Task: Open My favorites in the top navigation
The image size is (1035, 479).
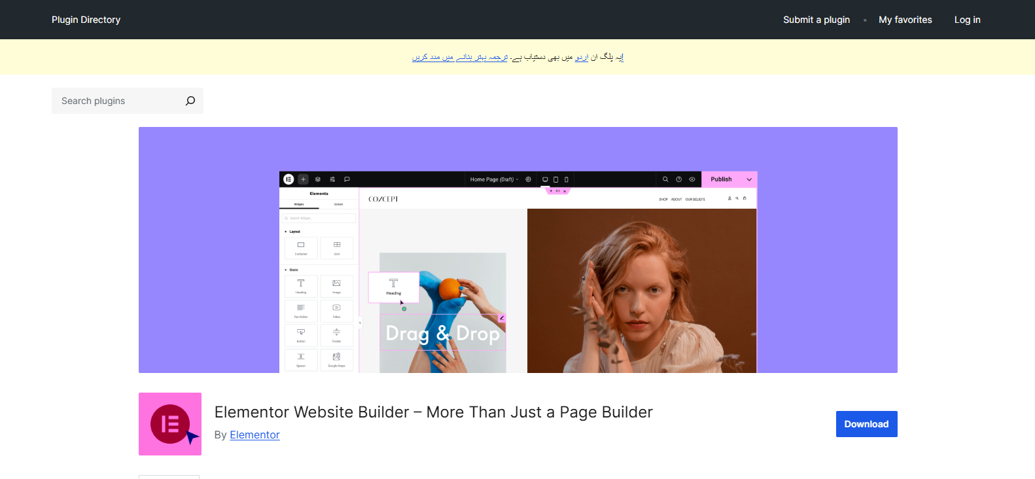Action: pyautogui.click(x=905, y=20)
